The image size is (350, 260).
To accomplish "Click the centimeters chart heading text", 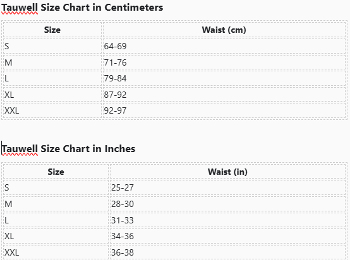I will pyautogui.click(x=82, y=8).
